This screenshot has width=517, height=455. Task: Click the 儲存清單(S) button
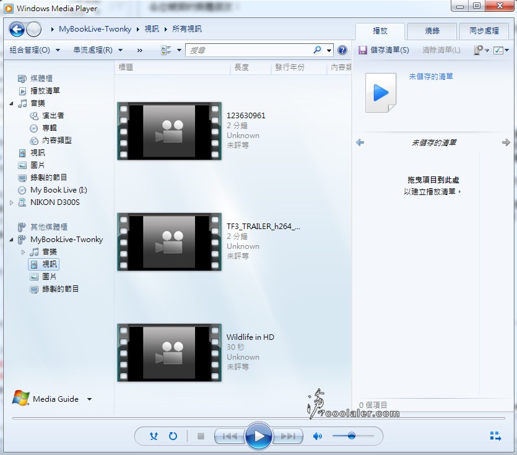384,50
